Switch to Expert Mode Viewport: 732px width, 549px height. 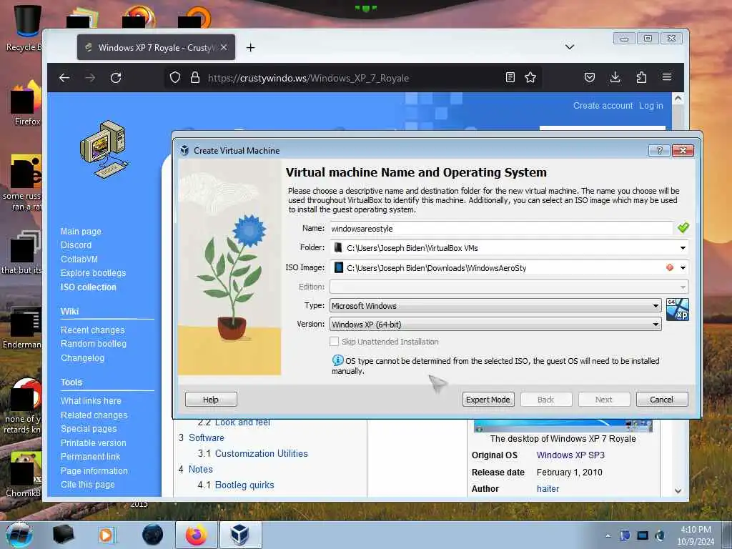click(x=488, y=400)
